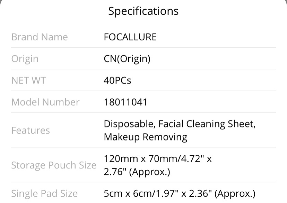Select the NET WT label
This screenshot has width=287, height=203.
28,80
